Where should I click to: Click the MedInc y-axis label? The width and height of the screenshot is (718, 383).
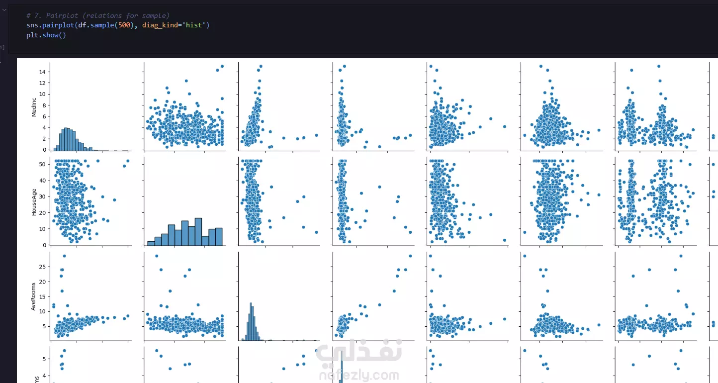34,107
